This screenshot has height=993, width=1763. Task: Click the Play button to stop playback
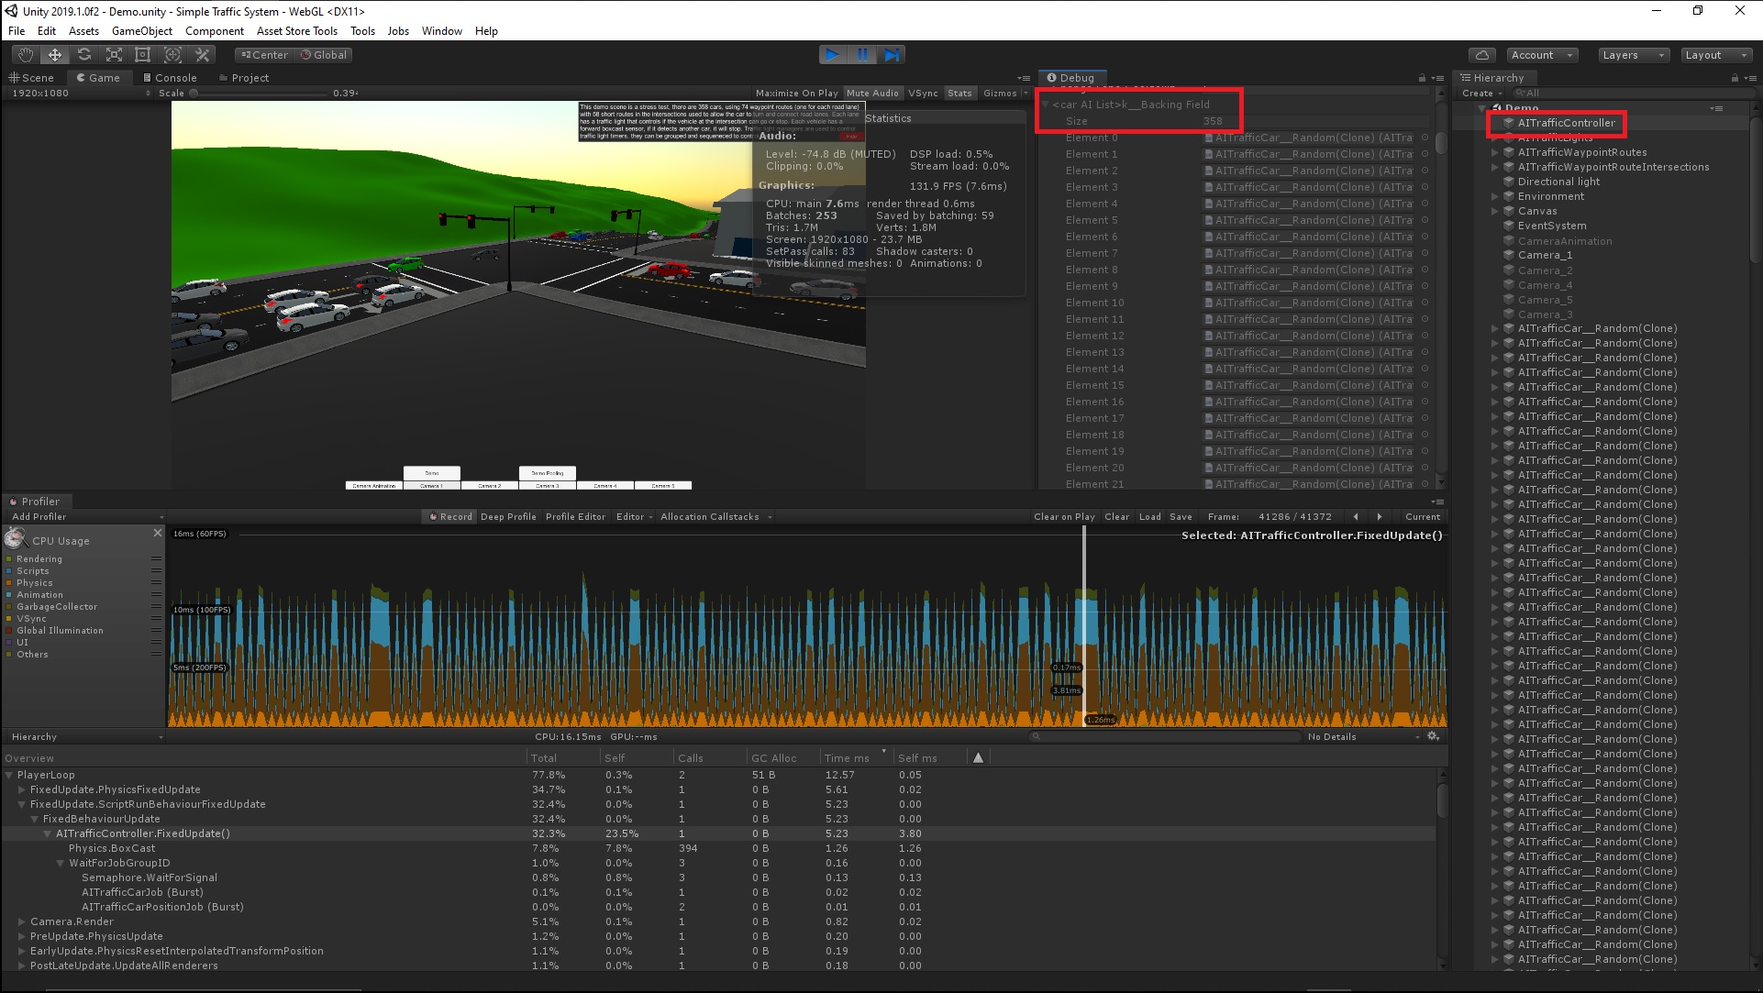(x=832, y=54)
